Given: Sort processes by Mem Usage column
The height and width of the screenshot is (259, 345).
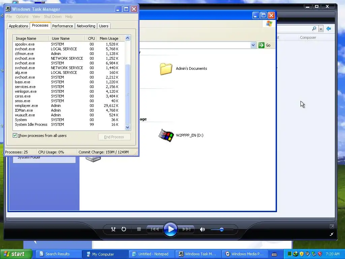Looking at the screenshot, I should point(109,38).
